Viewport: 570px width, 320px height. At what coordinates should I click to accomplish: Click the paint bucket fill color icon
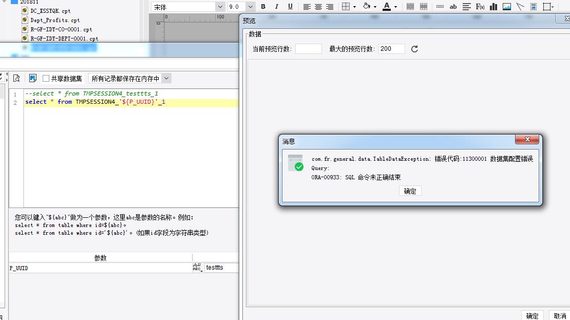[367, 6]
